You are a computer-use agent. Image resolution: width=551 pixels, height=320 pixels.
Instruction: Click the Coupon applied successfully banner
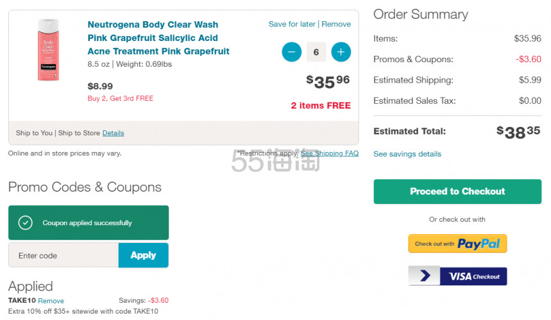coord(89,223)
